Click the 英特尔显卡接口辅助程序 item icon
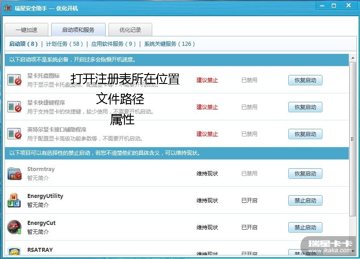Screen dimensions: 360x259 click(x=14, y=134)
